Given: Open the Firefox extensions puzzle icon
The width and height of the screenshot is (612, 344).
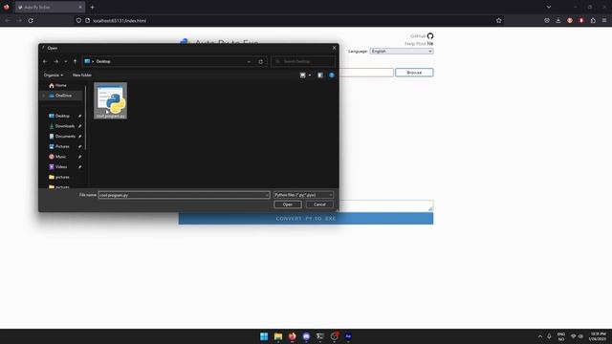Looking at the screenshot, I should [x=593, y=21].
